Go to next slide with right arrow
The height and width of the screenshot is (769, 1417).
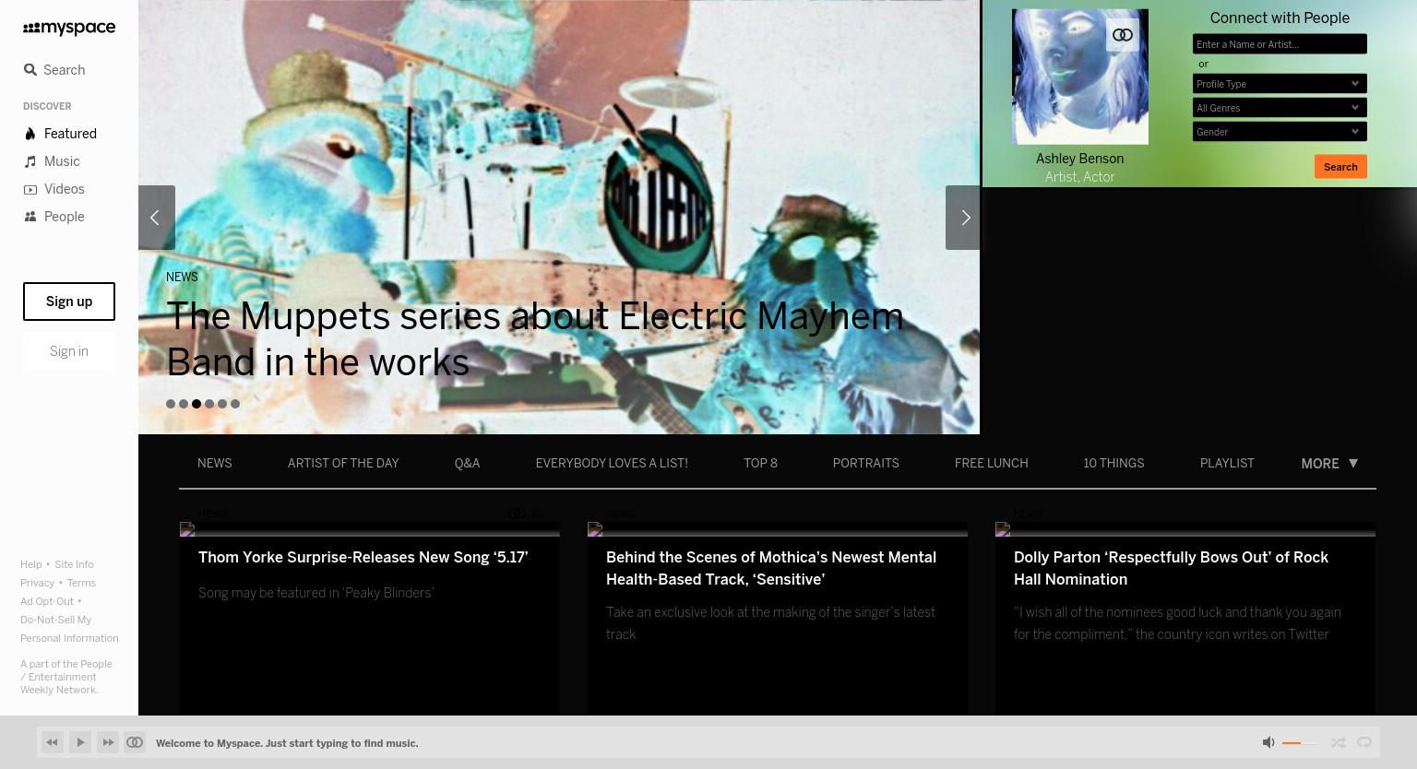pyautogui.click(x=964, y=218)
